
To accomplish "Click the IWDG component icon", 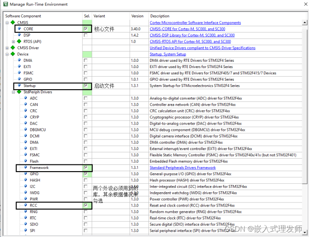I will pyautogui.click(x=26, y=192).
